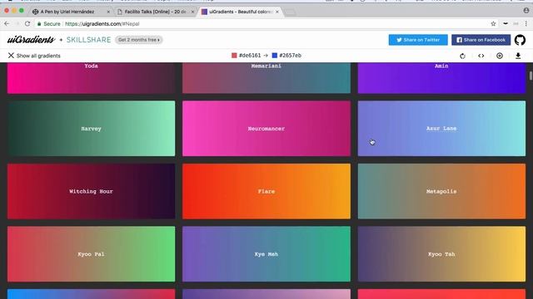
Task: Open the Kyoo Pal gradient
Action: coord(91,254)
